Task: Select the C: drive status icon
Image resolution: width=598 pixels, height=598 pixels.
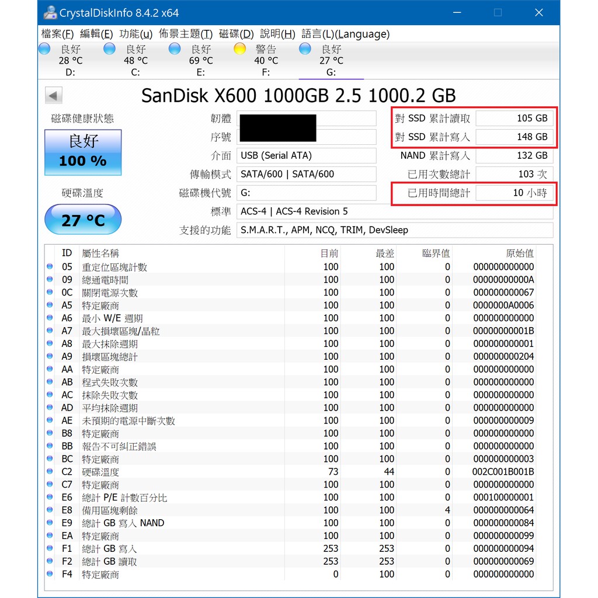Action: pos(110,50)
